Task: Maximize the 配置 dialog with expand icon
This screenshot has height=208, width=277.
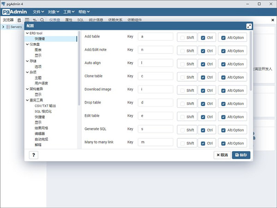Action: (249, 26)
